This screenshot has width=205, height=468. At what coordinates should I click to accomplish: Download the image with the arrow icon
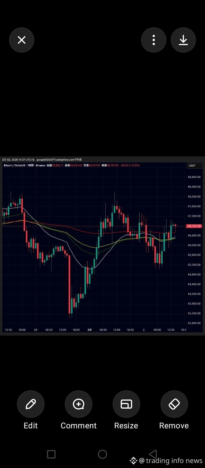pyautogui.click(x=183, y=40)
